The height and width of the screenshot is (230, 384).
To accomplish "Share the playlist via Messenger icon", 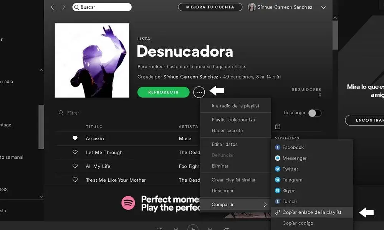I will tap(278, 158).
